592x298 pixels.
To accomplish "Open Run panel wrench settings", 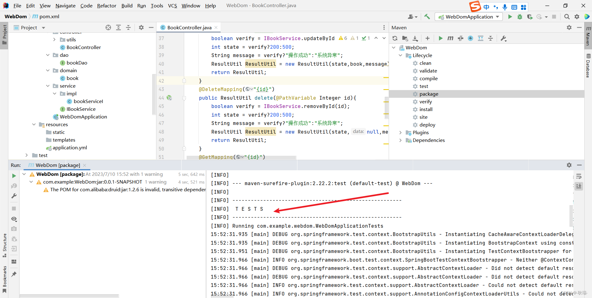I will click(14, 196).
